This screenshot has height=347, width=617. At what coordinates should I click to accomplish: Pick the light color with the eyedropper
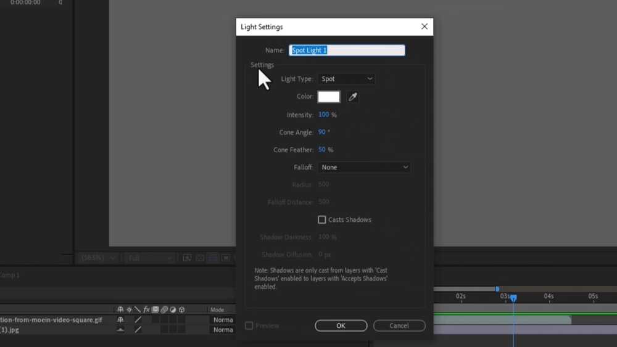tap(352, 97)
